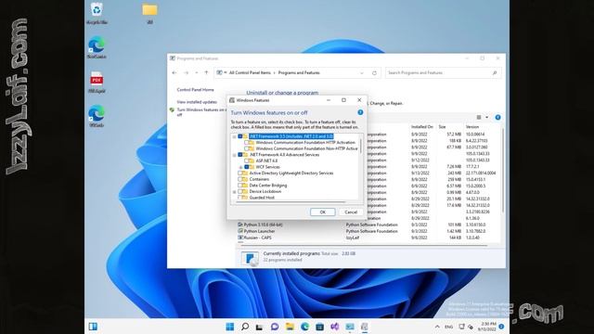This screenshot has height=334, width=594.
Task: Open the address bar history dropdown
Action: click(x=362, y=72)
